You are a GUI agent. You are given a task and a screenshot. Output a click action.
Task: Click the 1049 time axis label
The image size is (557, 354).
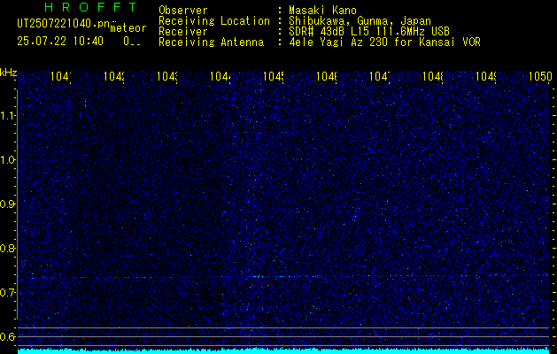click(x=486, y=76)
